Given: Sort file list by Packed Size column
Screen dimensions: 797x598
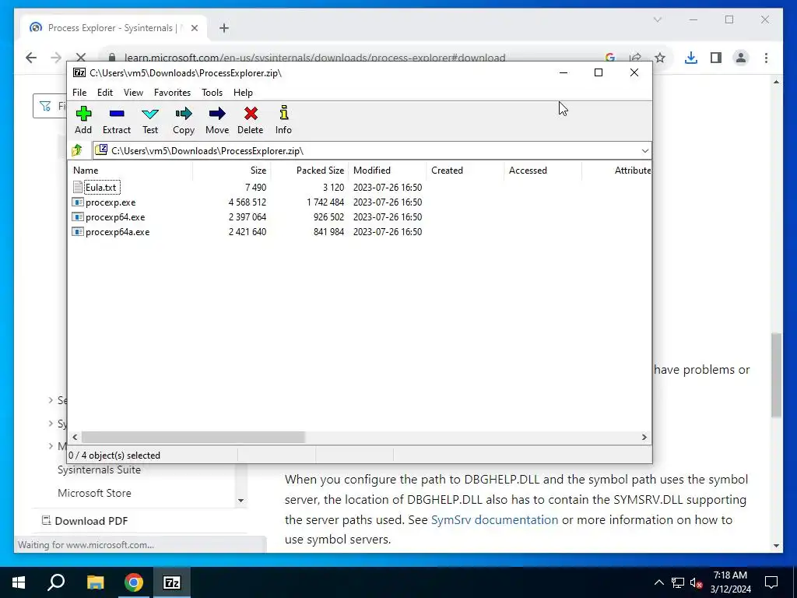Looking at the screenshot, I should (310, 171).
